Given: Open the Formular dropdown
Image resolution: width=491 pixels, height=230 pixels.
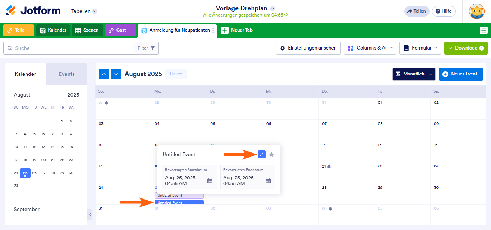Looking at the screenshot, I should [420, 48].
